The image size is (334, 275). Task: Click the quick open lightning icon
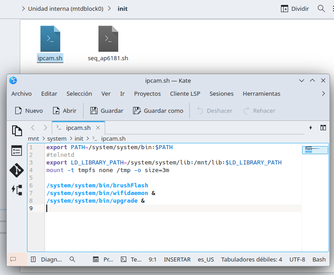310,128
